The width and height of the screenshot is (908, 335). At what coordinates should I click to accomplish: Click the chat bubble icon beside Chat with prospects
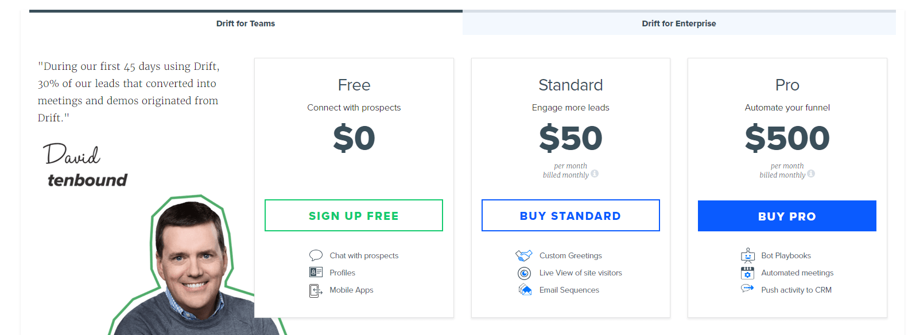(316, 255)
